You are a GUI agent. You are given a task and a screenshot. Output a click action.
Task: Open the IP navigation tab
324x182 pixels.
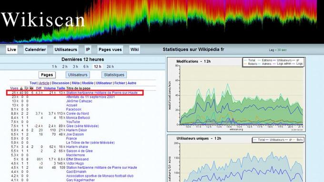[88, 50]
